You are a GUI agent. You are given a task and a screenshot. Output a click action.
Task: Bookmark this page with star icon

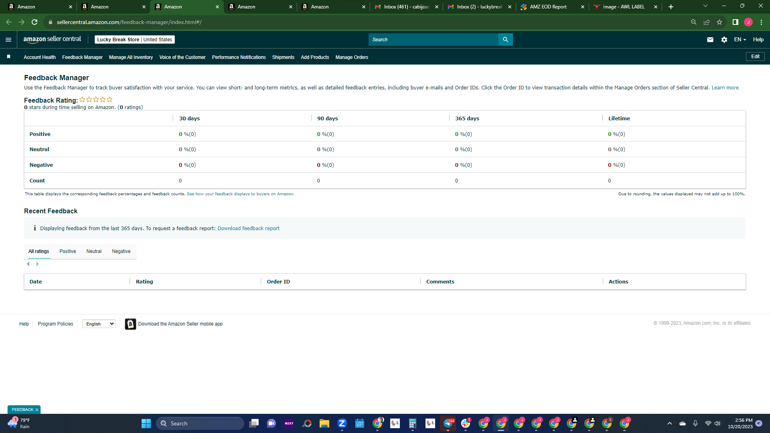tap(719, 22)
